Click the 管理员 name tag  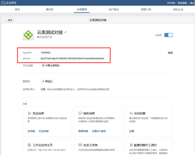47,81
